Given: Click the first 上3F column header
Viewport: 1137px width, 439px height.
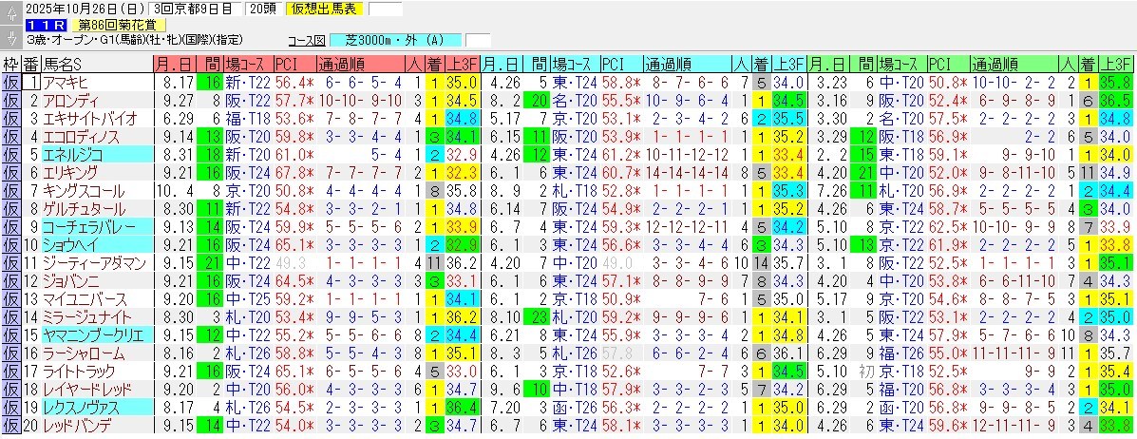Looking at the screenshot, I should coord(460,65).
